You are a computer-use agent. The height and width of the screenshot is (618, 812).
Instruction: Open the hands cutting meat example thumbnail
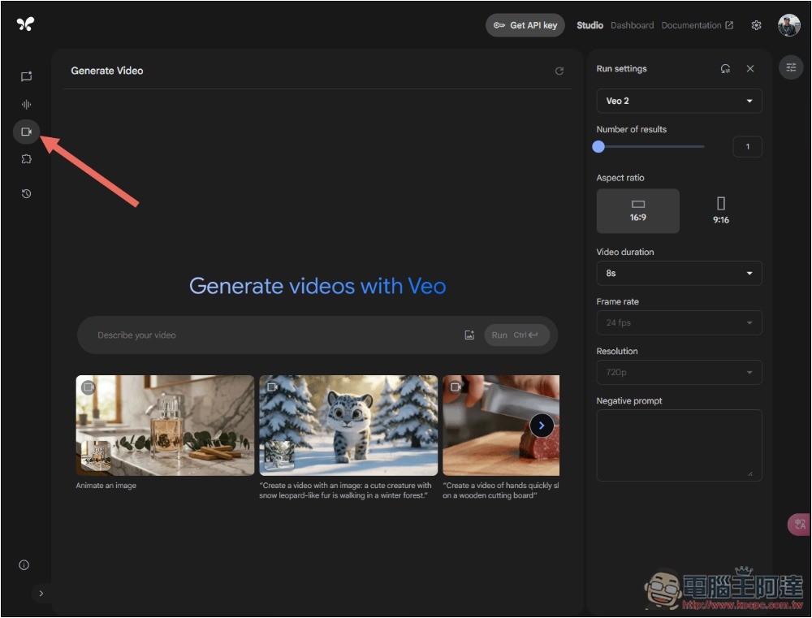pos(501,426)
